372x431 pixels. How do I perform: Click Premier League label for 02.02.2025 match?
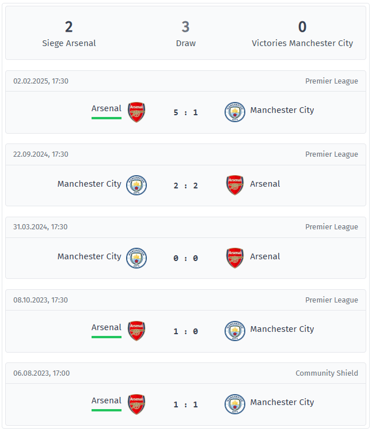332,81
